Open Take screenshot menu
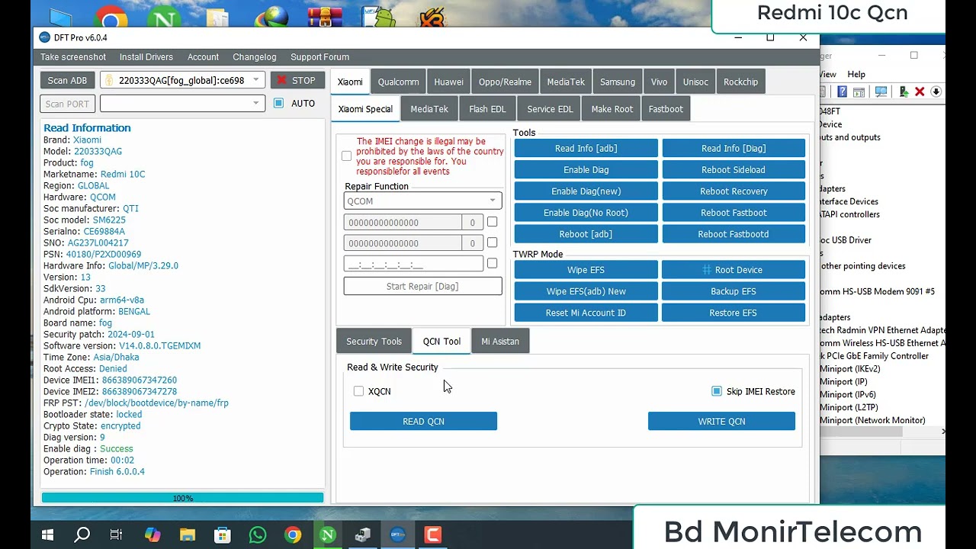The height and width of the screenshot is (549, 976). (x=73, y=57)
